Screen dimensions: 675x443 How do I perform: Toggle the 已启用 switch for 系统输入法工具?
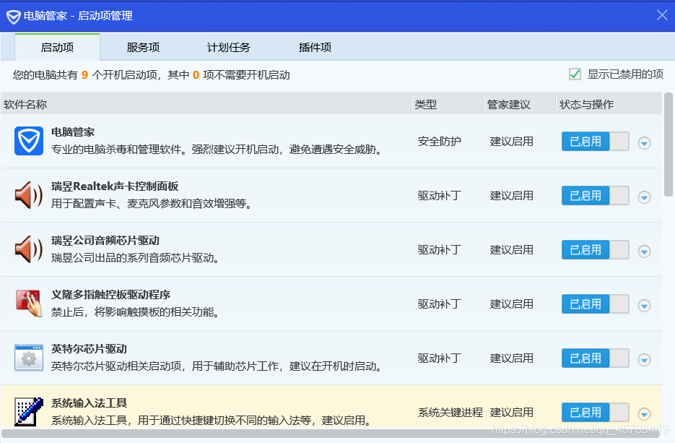pos(596,413)
